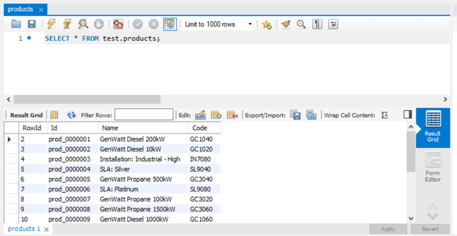The height and width of the screenshot is (236, 457).
Task: Click the Revert button
Action: [430, 229]
